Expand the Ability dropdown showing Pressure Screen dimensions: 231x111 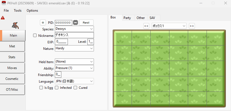pyautogui.click(x=74, y=68)
